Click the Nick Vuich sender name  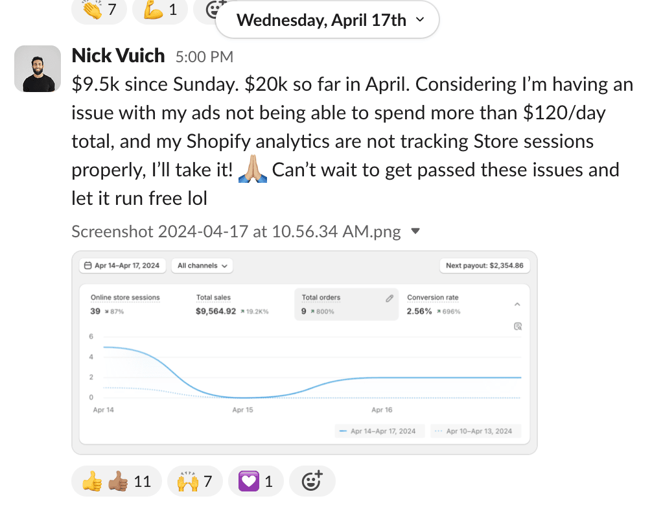pos(118,56)
